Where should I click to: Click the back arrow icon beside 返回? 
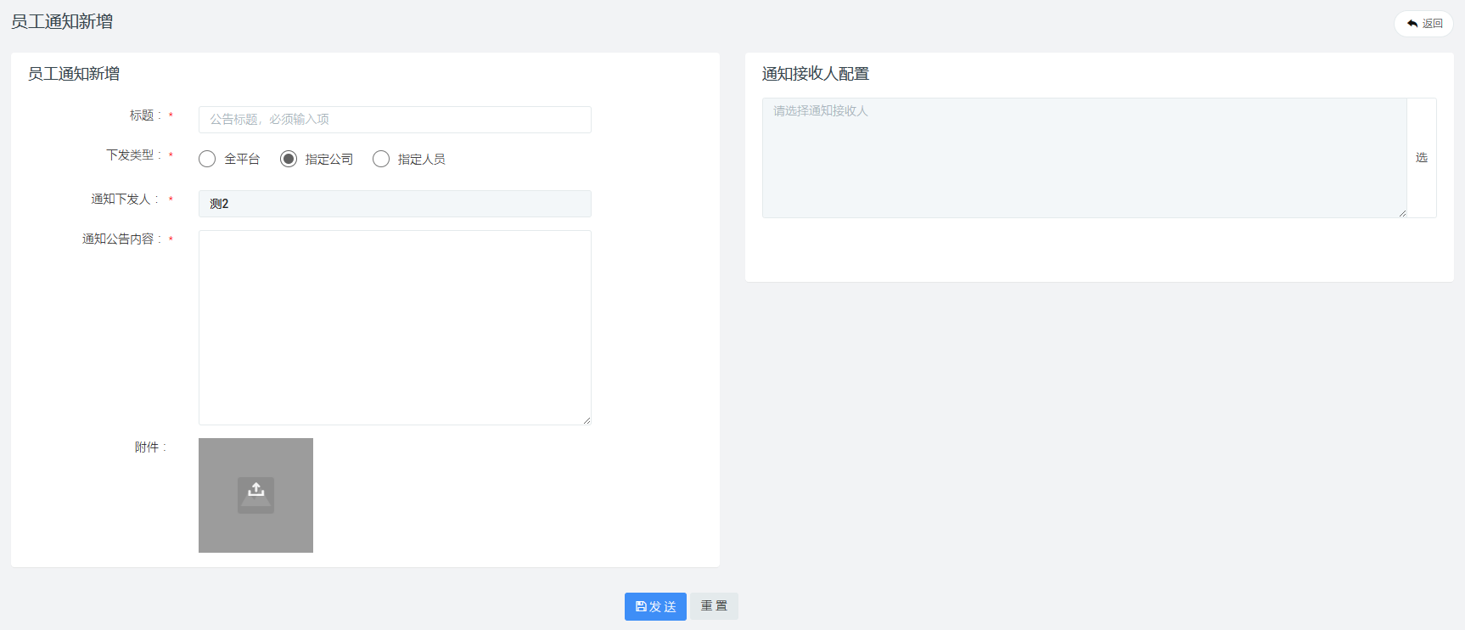(1412, 24)
